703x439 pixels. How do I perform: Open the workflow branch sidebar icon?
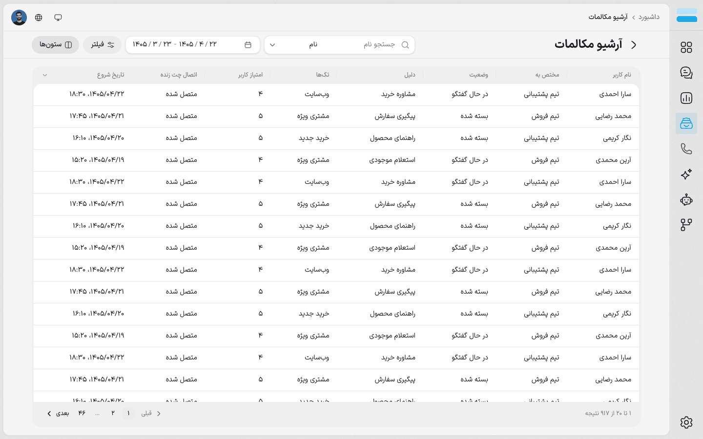click(686, 225)
